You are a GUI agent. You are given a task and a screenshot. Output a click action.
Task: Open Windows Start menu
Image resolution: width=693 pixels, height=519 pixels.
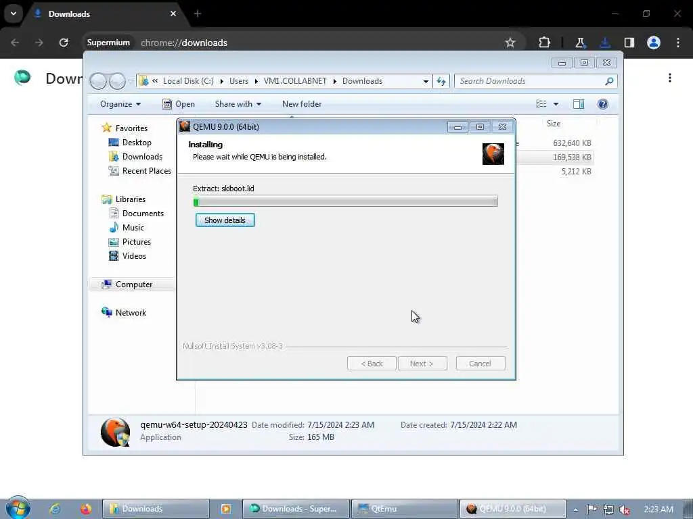[18, 508]
